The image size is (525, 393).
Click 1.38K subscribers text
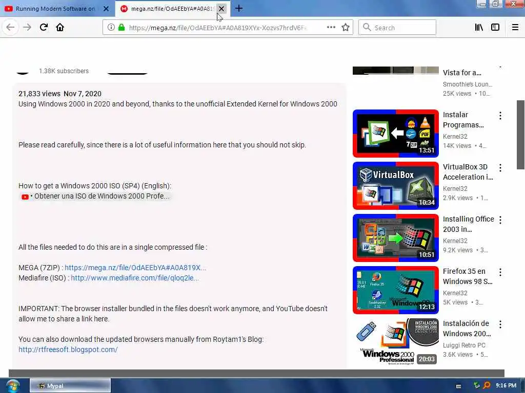64,71
